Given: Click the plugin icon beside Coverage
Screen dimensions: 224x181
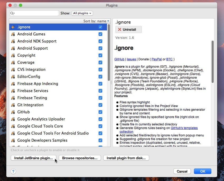Looking at the screenshot, I should point(13,62).
